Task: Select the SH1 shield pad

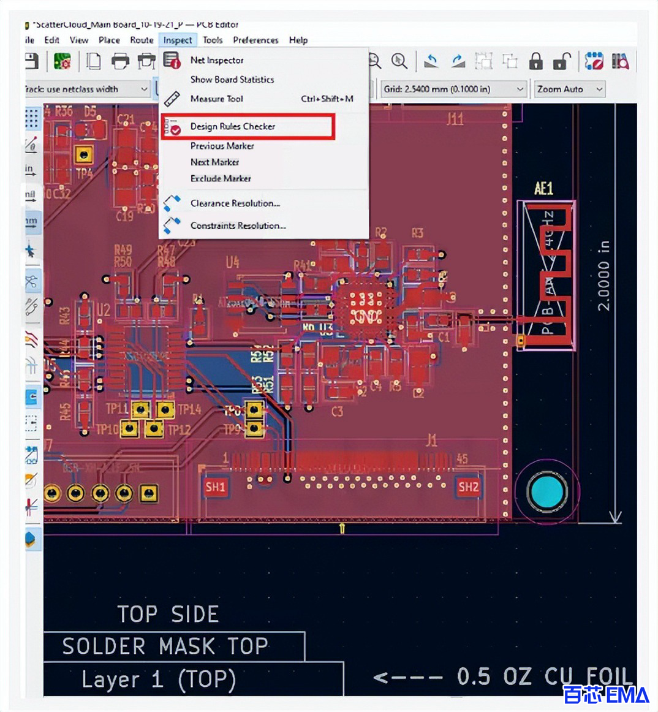Action: click(215, 487)
